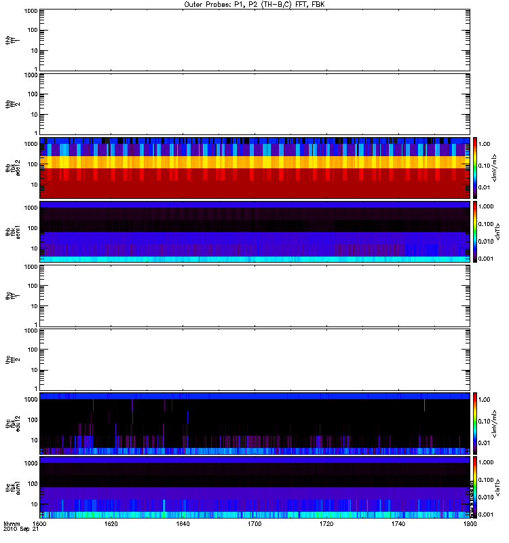Image resolution: width=509 pixels, height=543 pixels.
Task: Click the 1.00 value on thb edc12 colorbar
Action: point(484,144)
